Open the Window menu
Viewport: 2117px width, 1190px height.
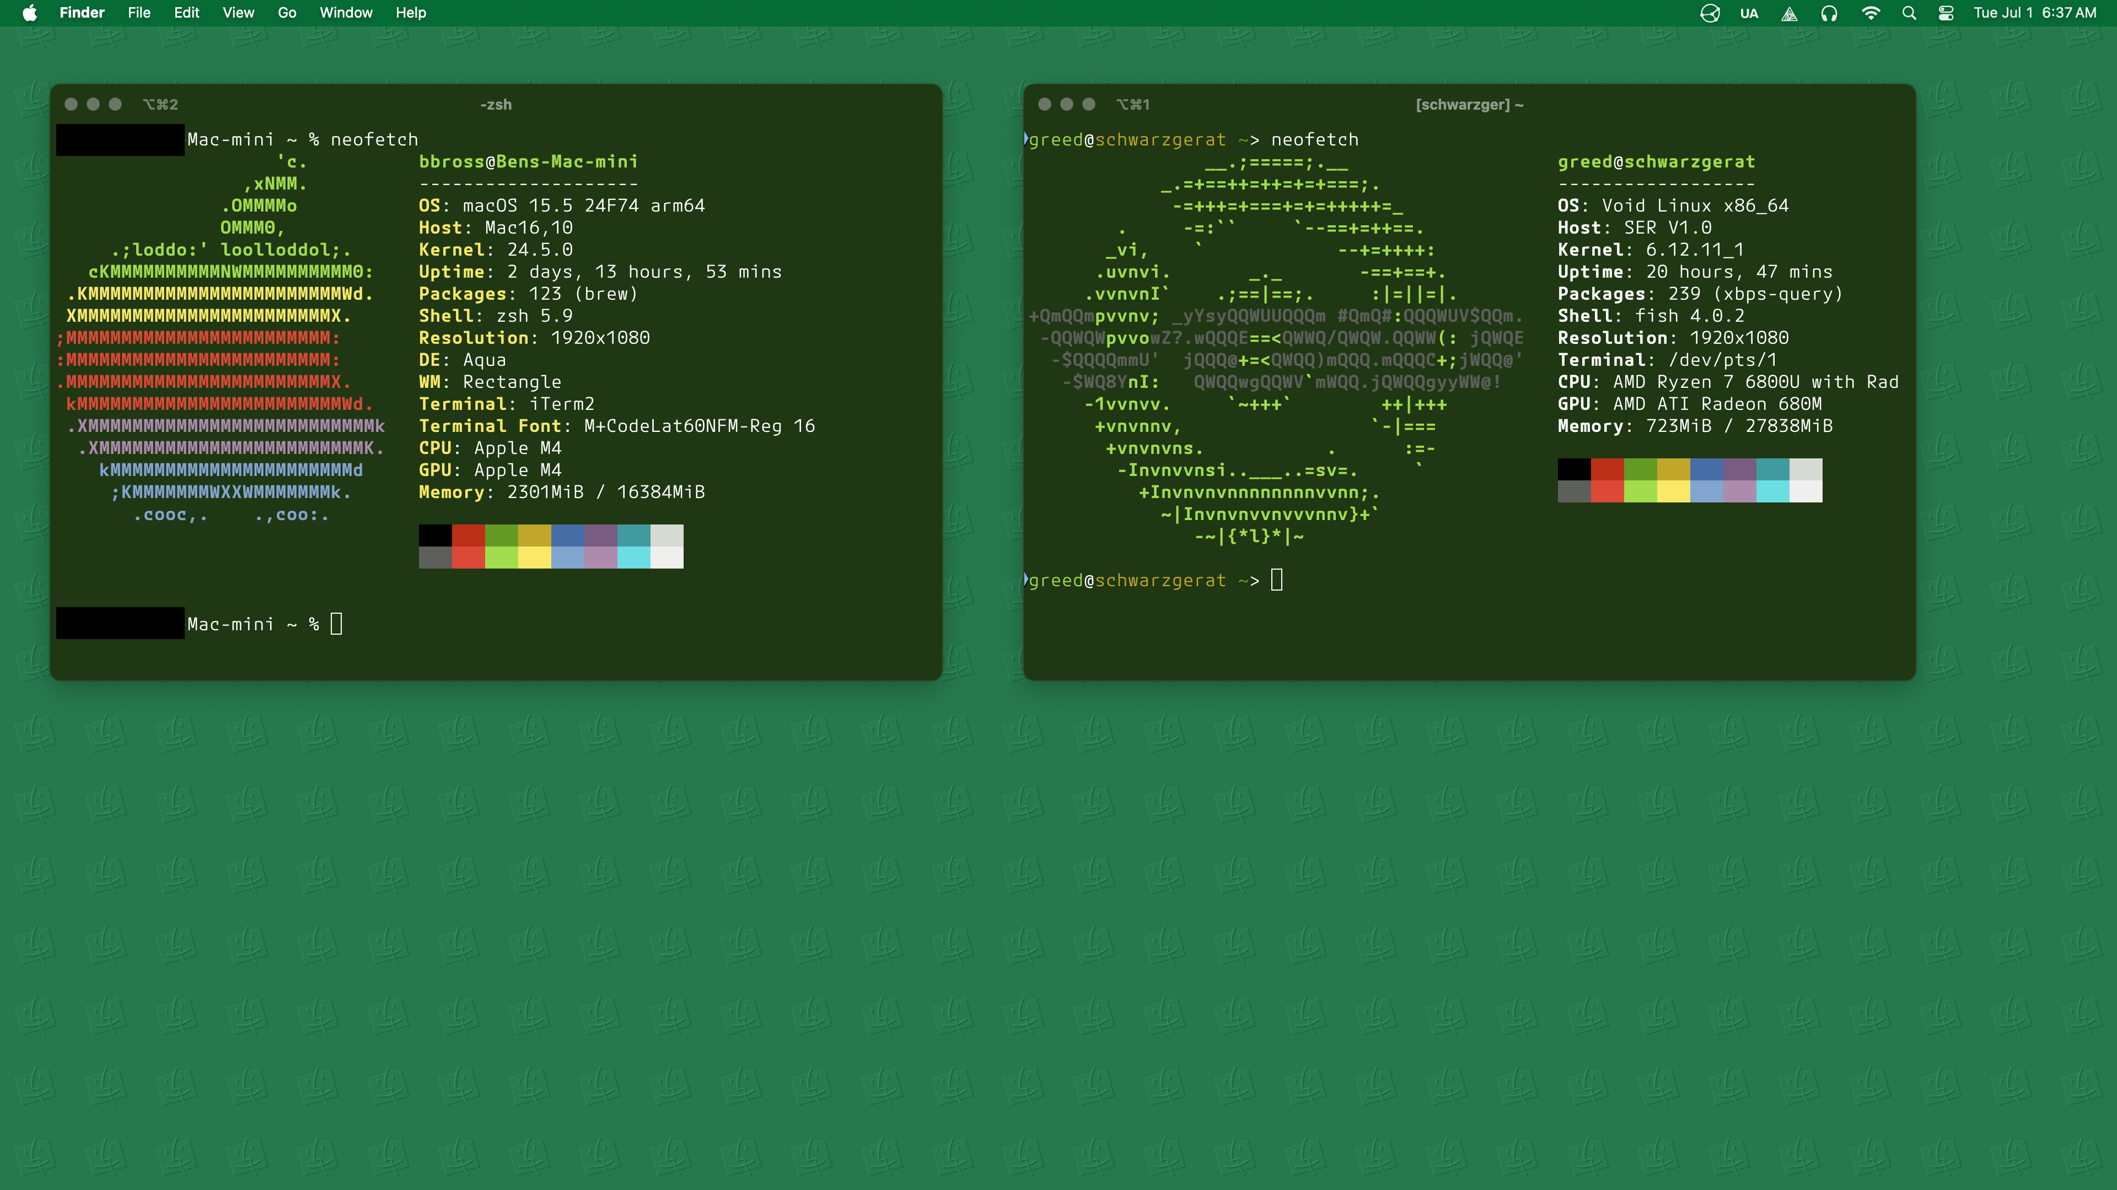[346, 12]
